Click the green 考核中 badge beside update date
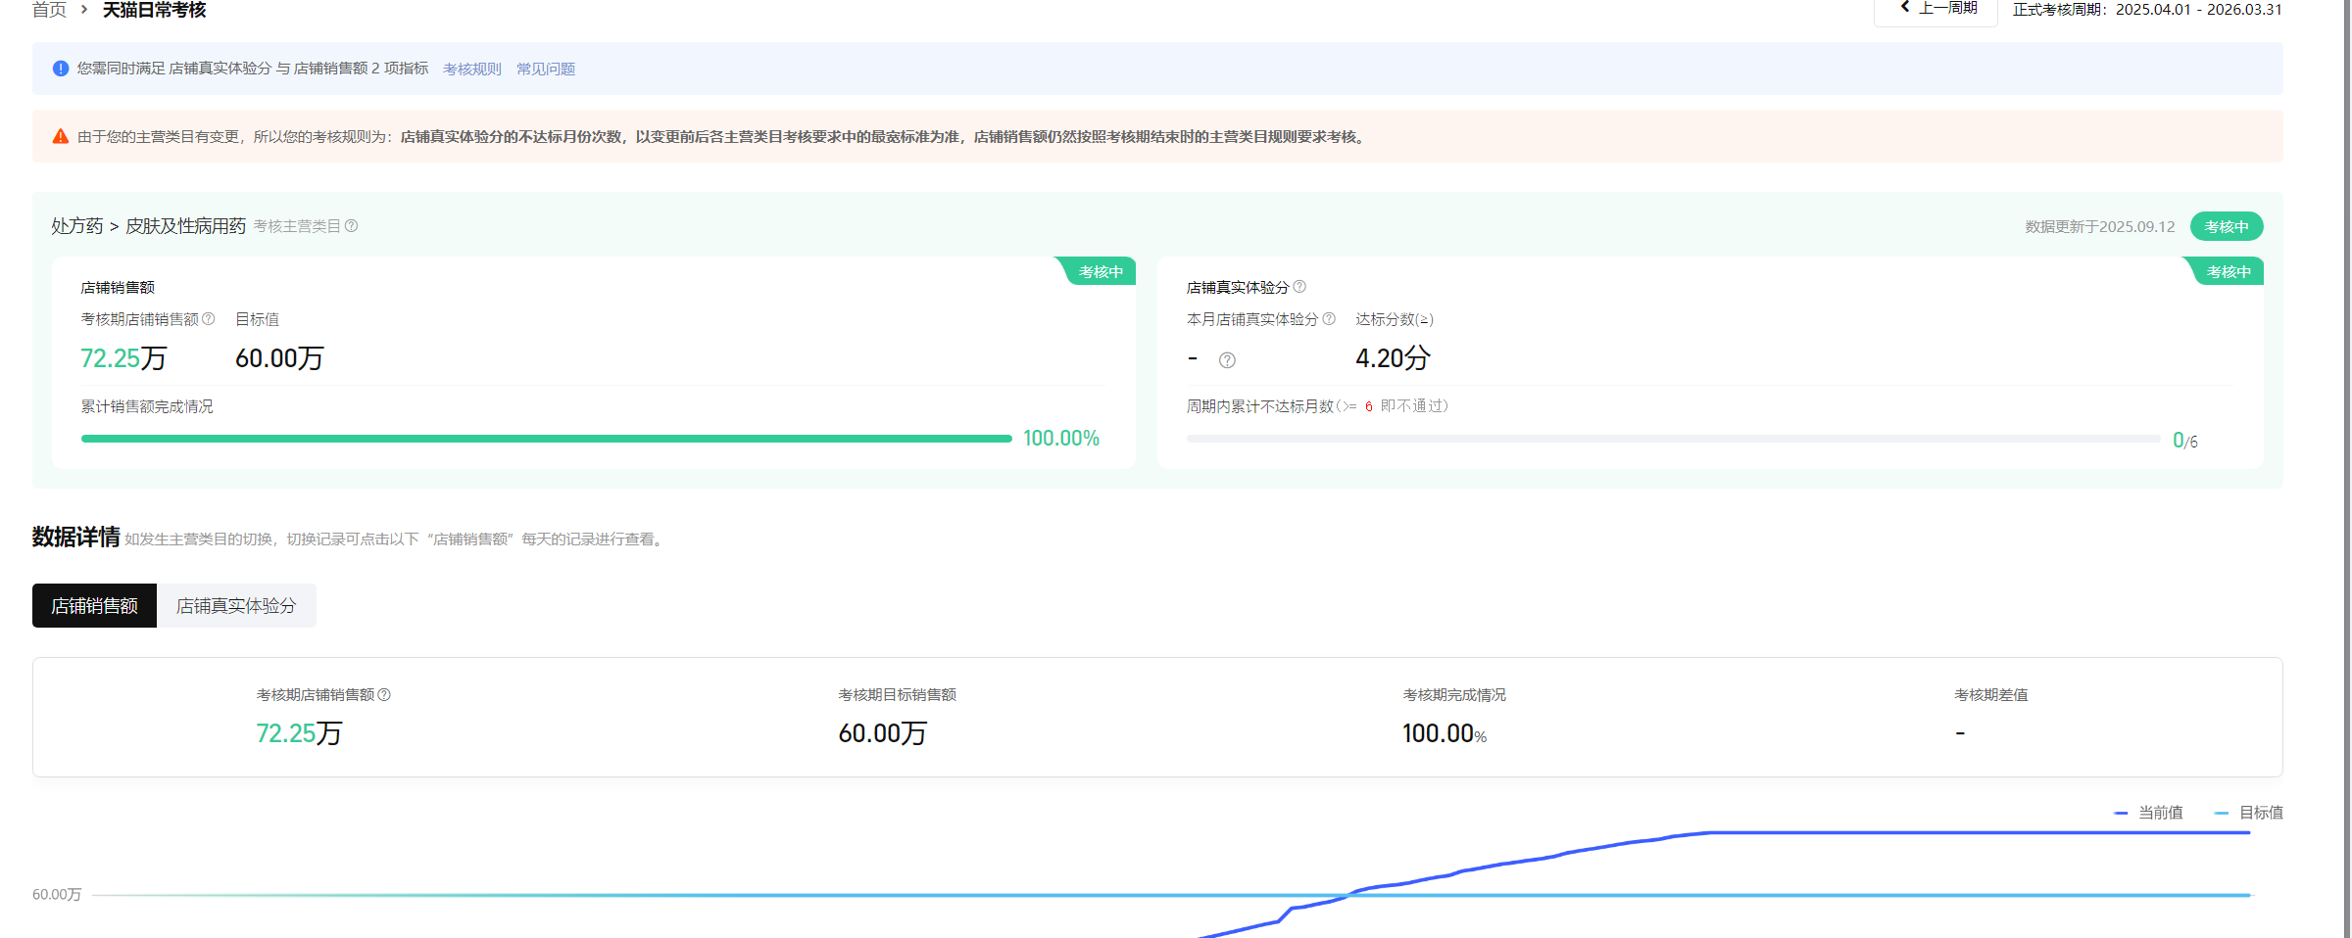The width and height of the screenshot is (2352, 938). [2226, 227]
